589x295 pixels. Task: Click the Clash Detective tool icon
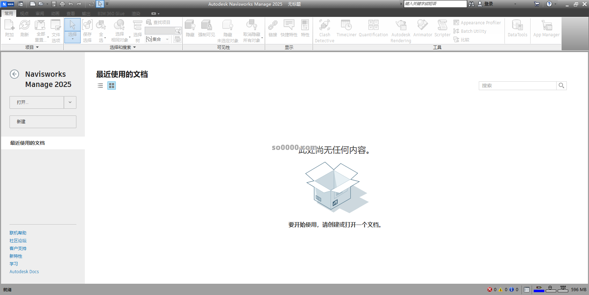tap(324, 25)
